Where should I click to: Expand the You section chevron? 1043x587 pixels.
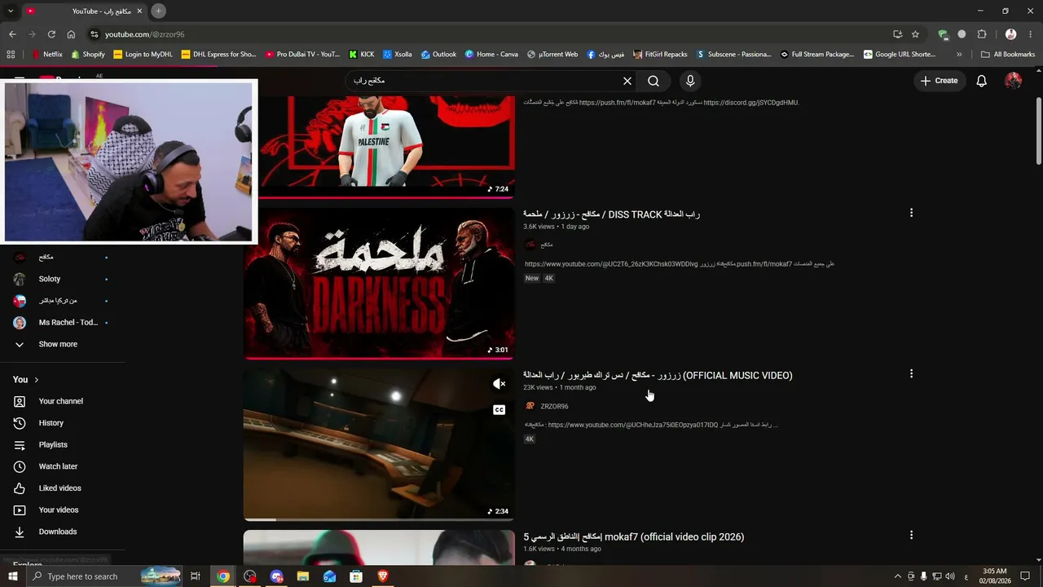coord(36,380)
